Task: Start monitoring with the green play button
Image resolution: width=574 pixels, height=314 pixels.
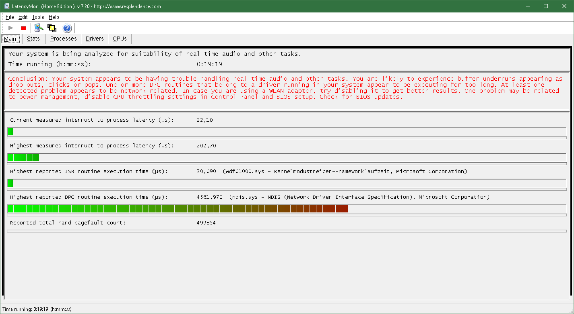Action: pyautogui.click(x=11, y=28)
